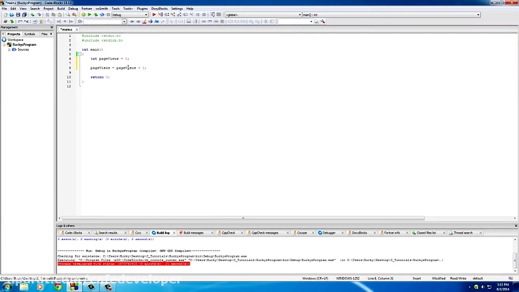Click the Build and run icon

(96, 14)
